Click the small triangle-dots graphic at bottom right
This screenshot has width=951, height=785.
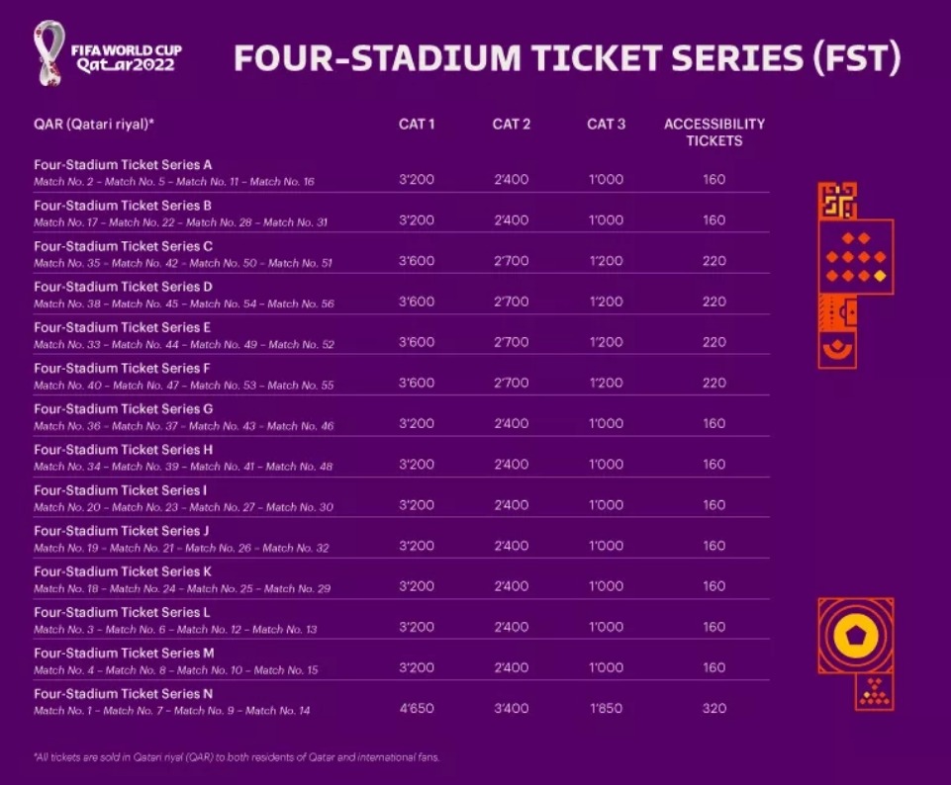point(874,693)
